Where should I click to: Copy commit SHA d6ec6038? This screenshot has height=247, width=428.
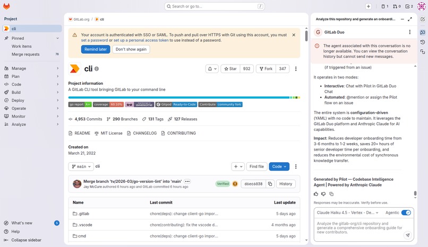point(270,184)
